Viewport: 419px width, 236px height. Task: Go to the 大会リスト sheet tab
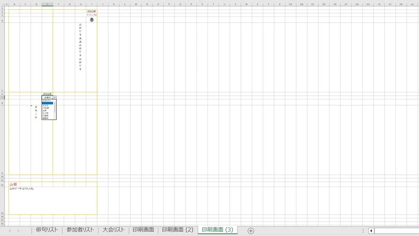click(113, 230)
